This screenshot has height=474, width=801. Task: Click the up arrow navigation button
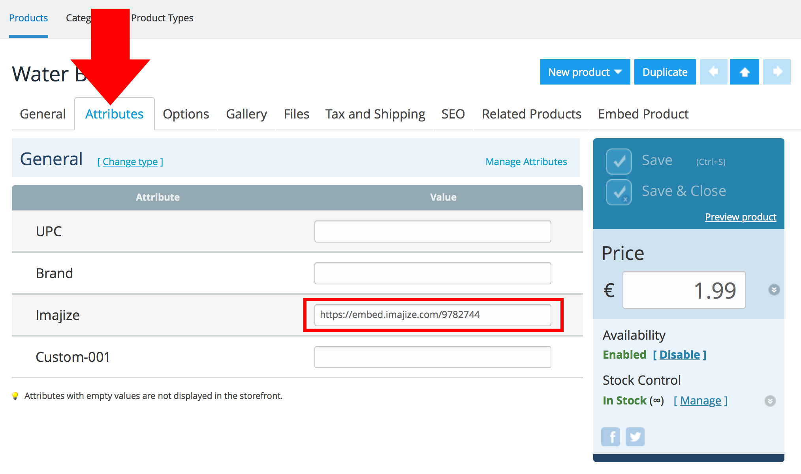point(744,72)
